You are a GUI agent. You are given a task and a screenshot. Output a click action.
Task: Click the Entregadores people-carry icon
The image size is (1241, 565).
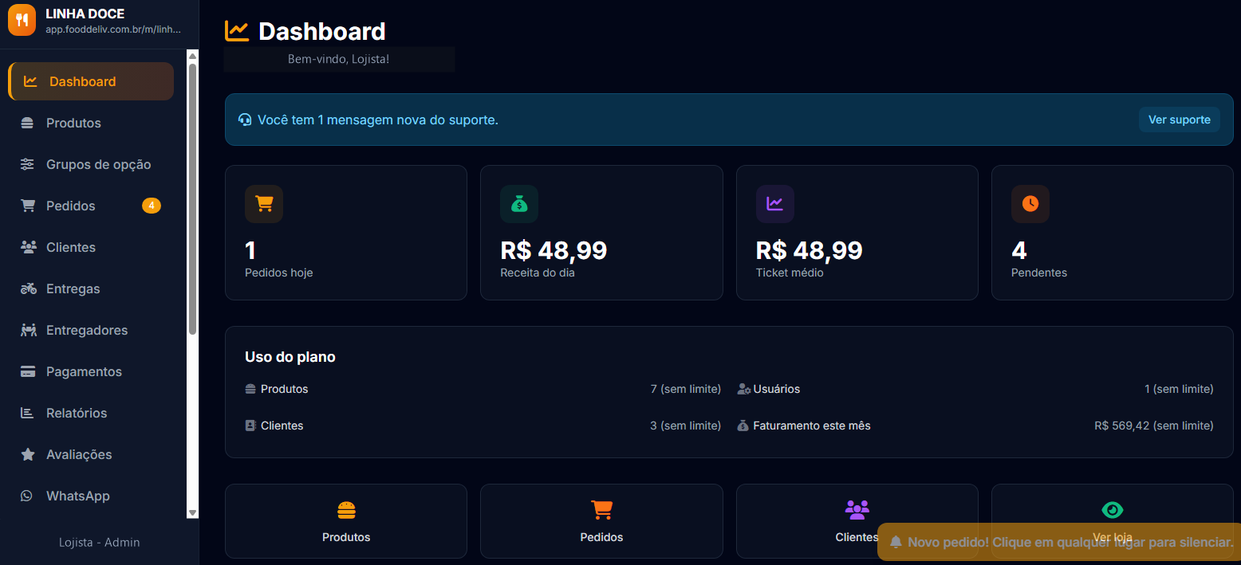[x=29, y=330]
